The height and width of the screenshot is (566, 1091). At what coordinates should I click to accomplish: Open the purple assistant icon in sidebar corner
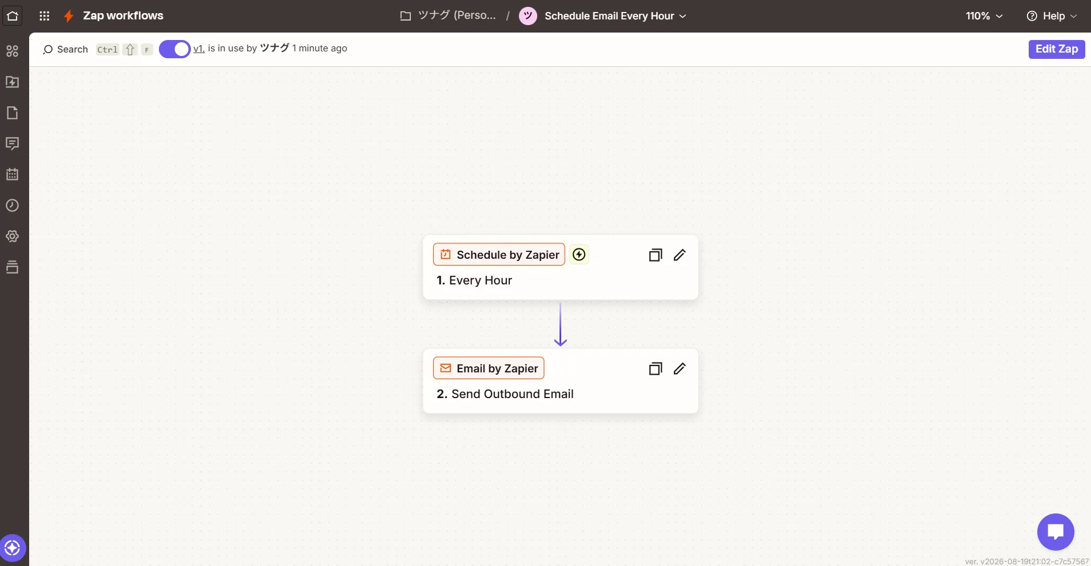coord(13,548)
